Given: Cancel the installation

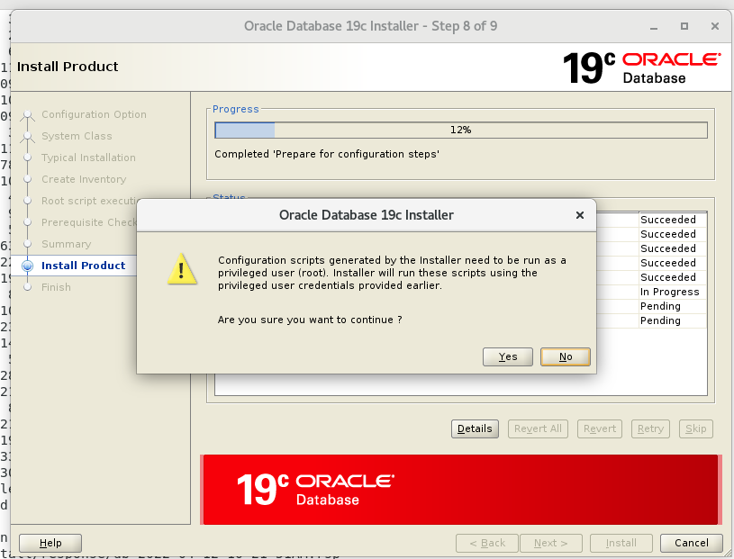Looking at the screenshot, I should pos(692,543).
